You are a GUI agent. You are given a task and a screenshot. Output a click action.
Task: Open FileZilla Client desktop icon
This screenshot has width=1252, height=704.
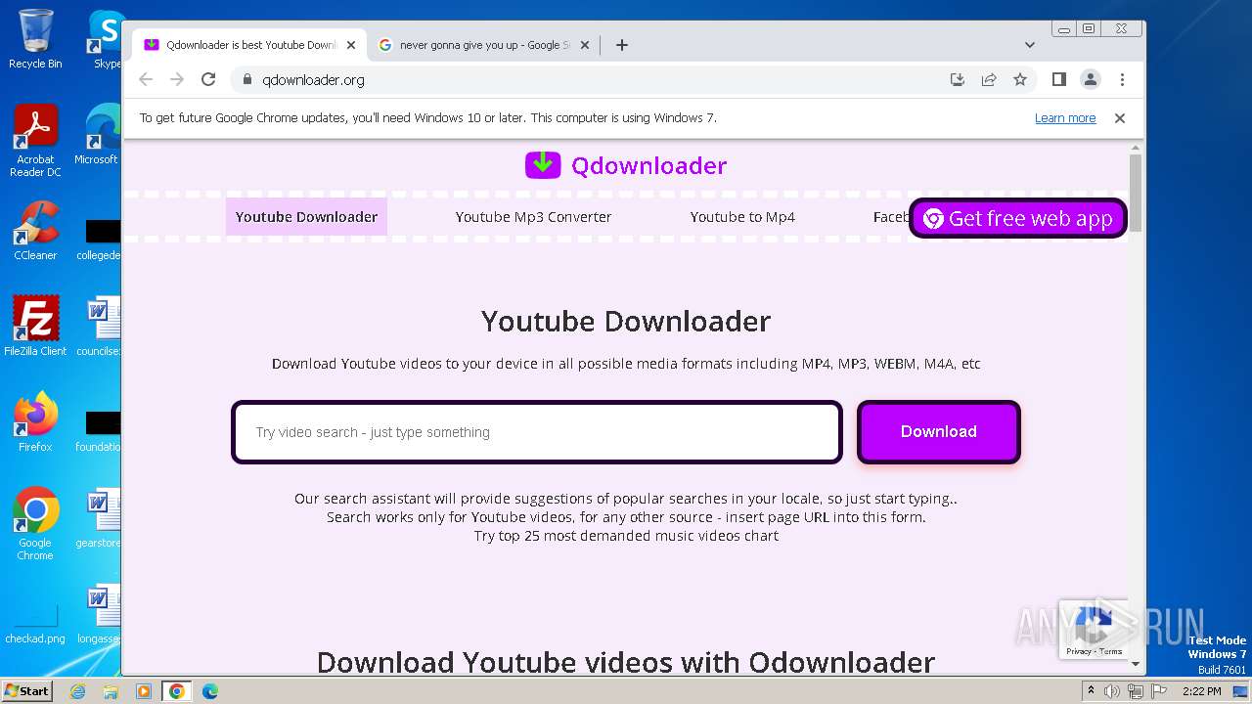[35, 327]
